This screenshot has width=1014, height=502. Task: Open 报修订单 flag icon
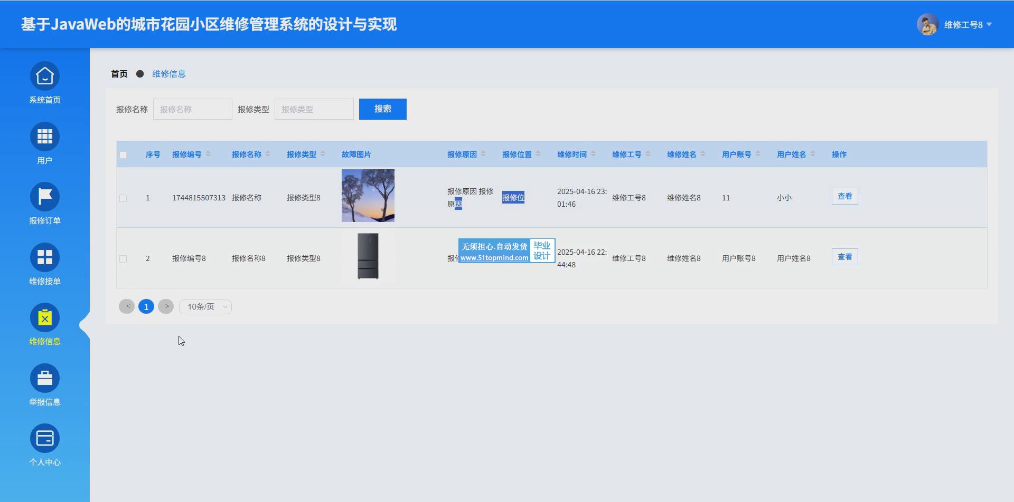[45, 197]
